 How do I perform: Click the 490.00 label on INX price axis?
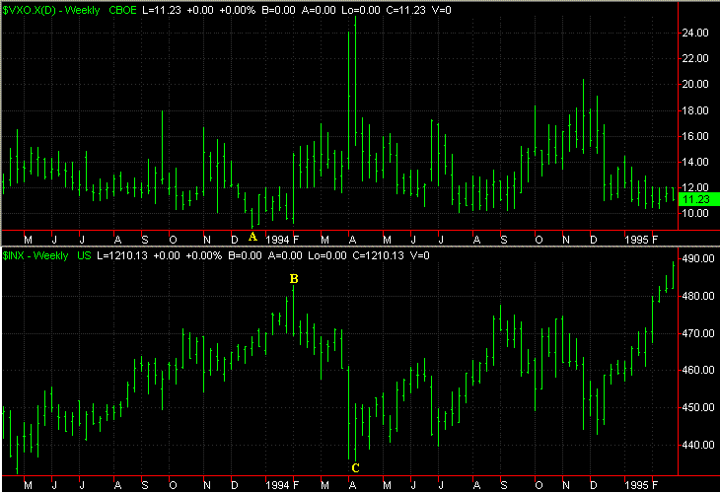[x=696, y=259]
